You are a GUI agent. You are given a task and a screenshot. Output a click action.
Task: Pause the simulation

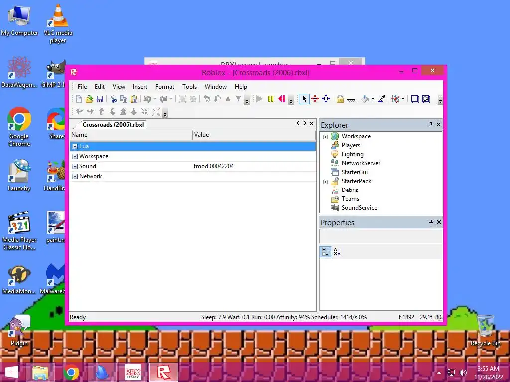pyautogui.click(x=270, y=99)
